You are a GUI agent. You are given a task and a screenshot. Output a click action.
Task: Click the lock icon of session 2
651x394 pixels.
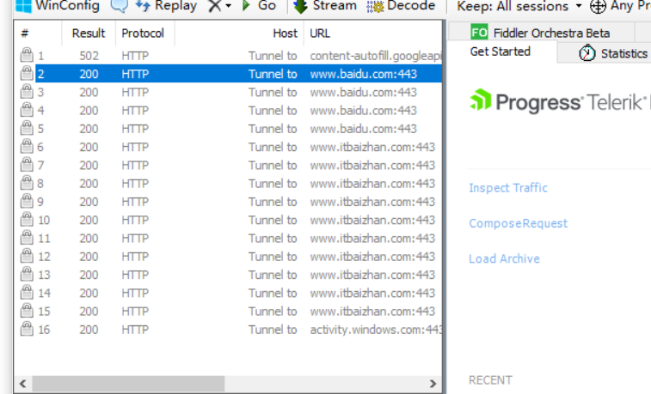pyautogui.click(x=27, y=73)
